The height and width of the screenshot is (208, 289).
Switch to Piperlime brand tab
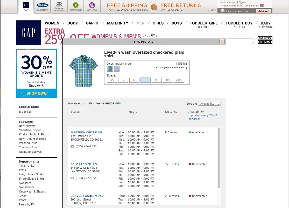point(76,7)
